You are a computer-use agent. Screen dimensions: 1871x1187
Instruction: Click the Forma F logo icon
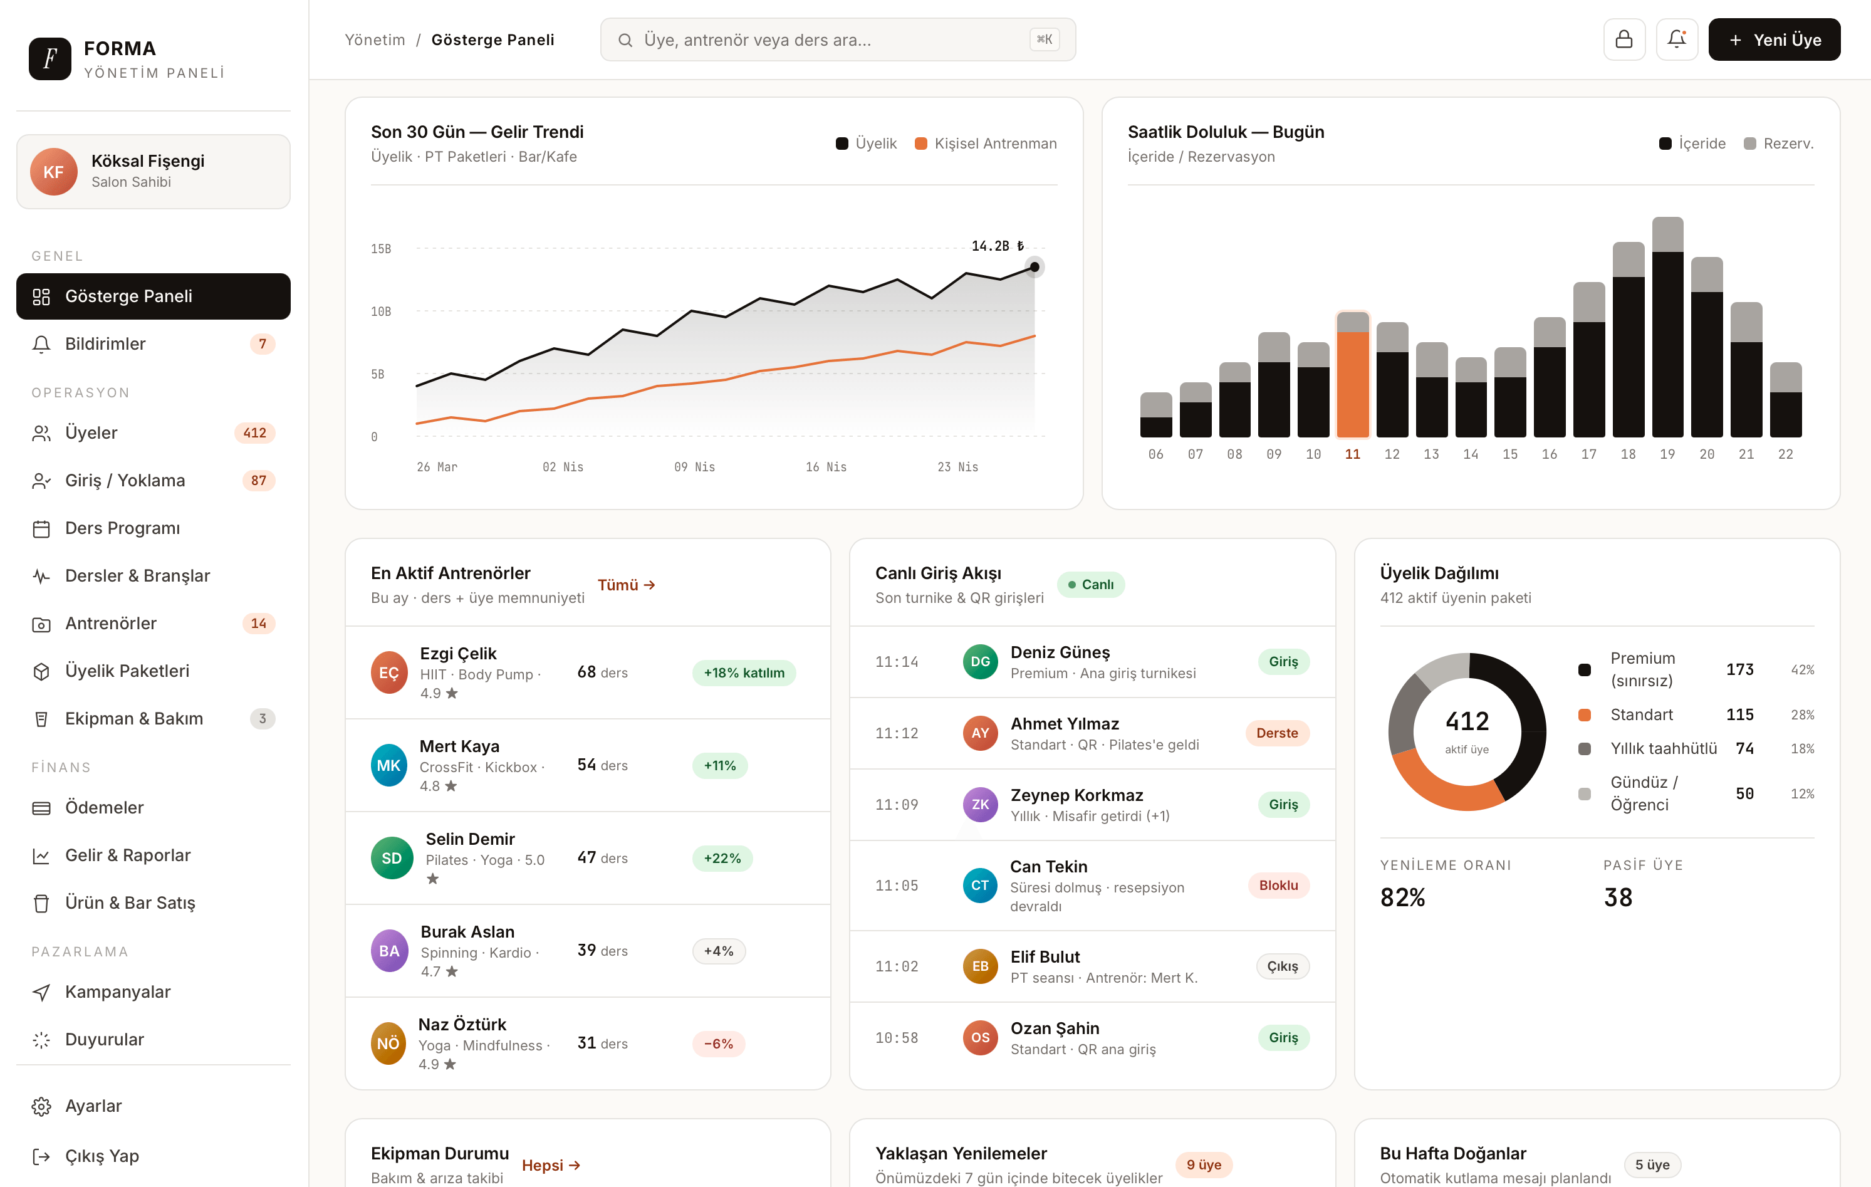[50, 58]
